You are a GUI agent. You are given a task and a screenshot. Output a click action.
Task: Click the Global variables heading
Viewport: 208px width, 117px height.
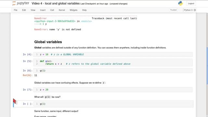coord(48,42)
